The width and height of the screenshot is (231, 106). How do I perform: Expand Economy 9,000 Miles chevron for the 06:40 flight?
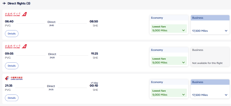[183, 30]
